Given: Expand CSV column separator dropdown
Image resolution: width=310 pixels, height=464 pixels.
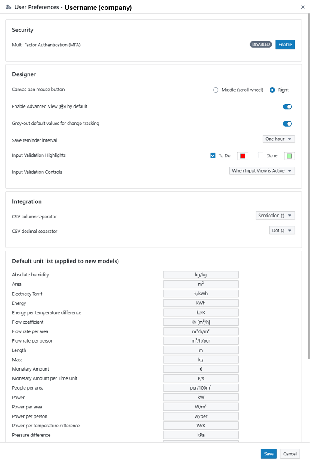Looking at the screenshot, I should [275, 216].
